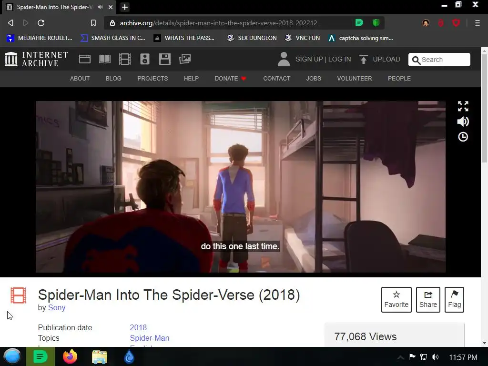The height and width of the screenshot is (366, 488).
Task: Click the scrollbar down arrow
Action: tap(484, 343)
